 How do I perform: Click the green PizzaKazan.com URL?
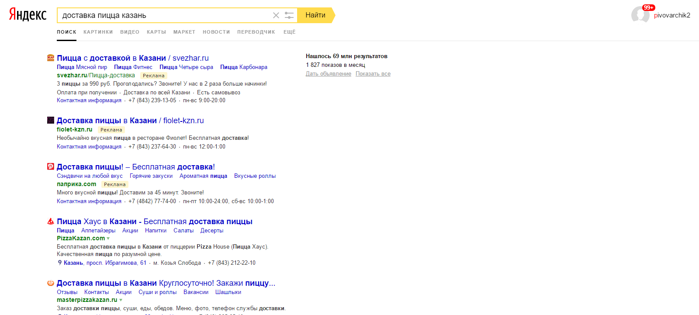tap(81, 238)
